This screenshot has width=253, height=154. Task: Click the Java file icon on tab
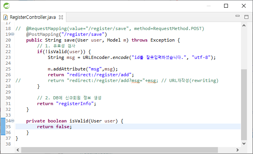point(6,17)
